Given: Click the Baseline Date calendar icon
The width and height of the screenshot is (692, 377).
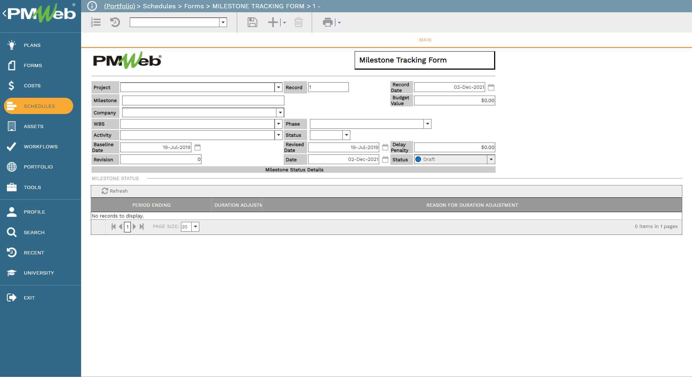Looking at the screenshot, I should pos(197,147).
